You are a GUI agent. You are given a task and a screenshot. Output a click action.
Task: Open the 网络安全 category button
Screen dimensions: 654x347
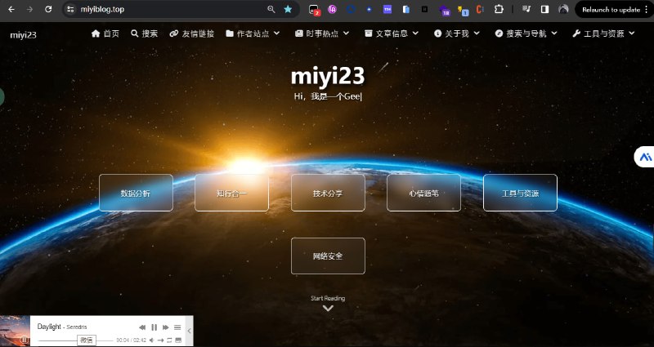(328, 256)
